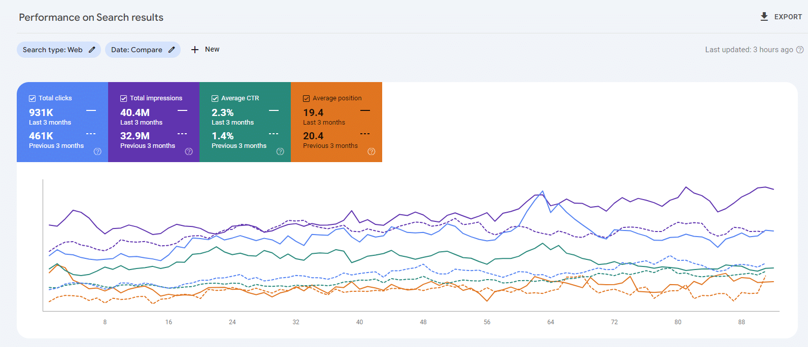Uncheck the Total clicks checkbox
Image resolution: width=808 pixels, height=347 pixels.
32,98
